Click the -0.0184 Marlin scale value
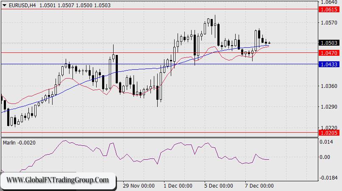The width and height of the screenshot is (342, 191). click(x=329, y=178)
